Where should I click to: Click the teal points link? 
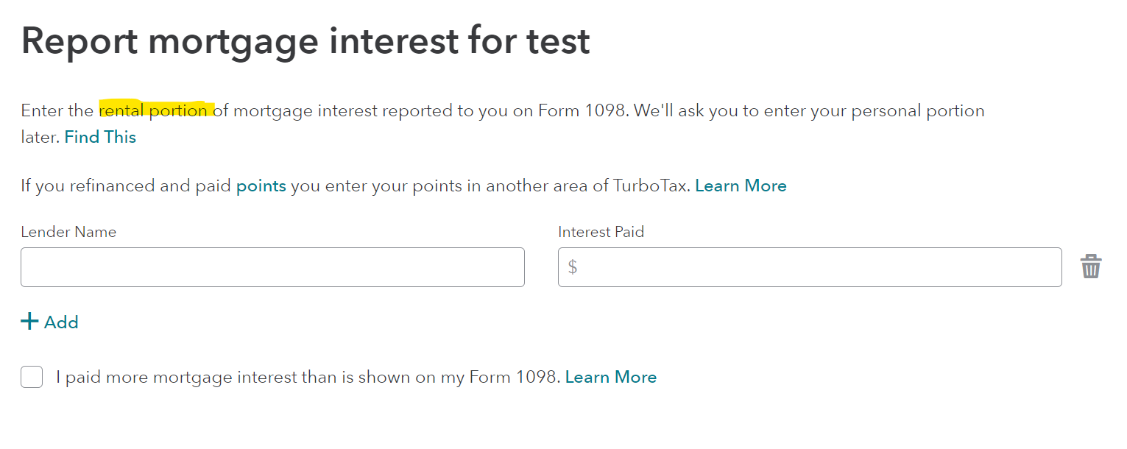point(261,185)
